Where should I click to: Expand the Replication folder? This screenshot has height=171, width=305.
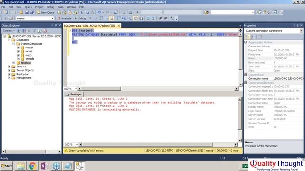(x=9, y=74)
